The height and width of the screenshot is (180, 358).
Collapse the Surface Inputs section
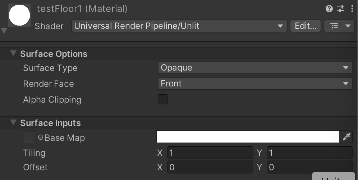click(x=14, y=123)
